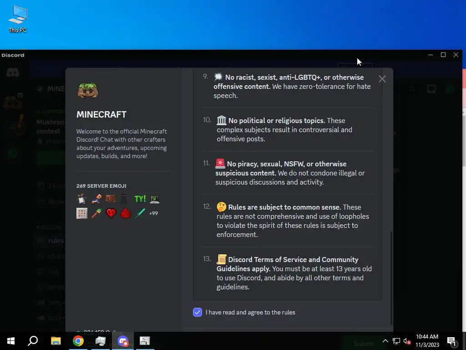Uncheck "I have read and agree to the rules"
466x350 pixels.
198,312
